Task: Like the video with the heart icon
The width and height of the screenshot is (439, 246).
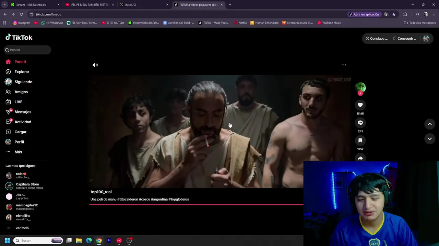Action: (360, 105)
